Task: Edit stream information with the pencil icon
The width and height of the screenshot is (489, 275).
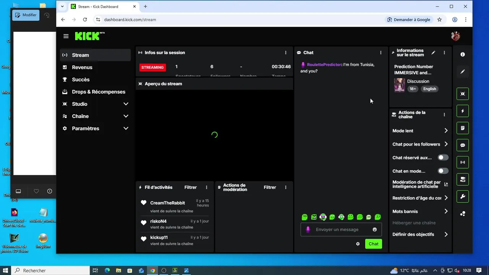Action: [x=433, y=53]
